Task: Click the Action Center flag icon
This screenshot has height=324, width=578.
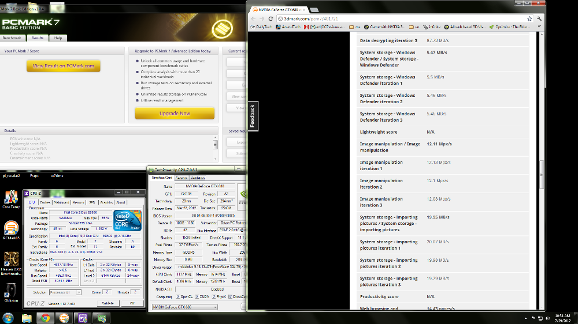Action: [x=533, y=318]
